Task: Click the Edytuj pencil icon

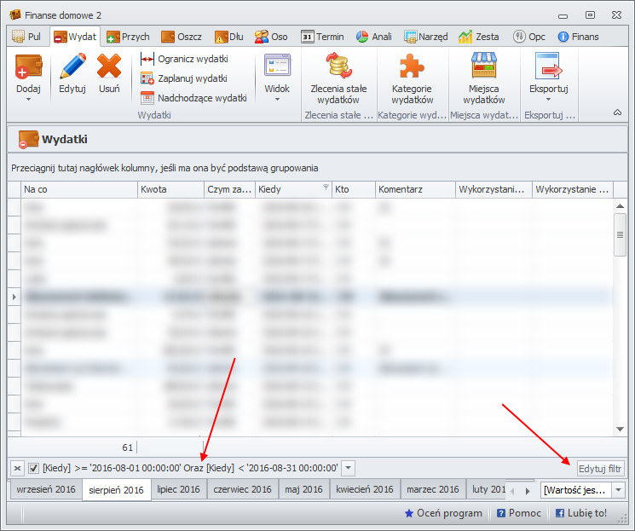Action: tap(72, 67)
